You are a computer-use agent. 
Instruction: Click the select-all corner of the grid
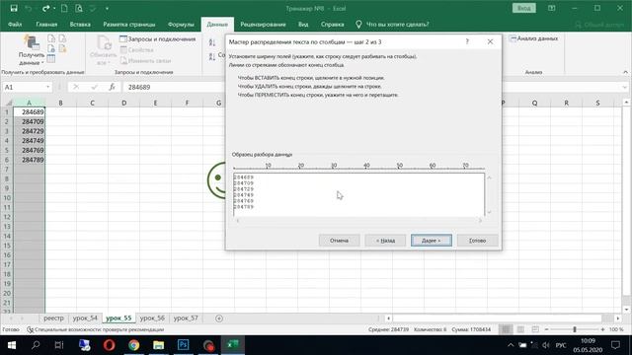tap(9, 103)
